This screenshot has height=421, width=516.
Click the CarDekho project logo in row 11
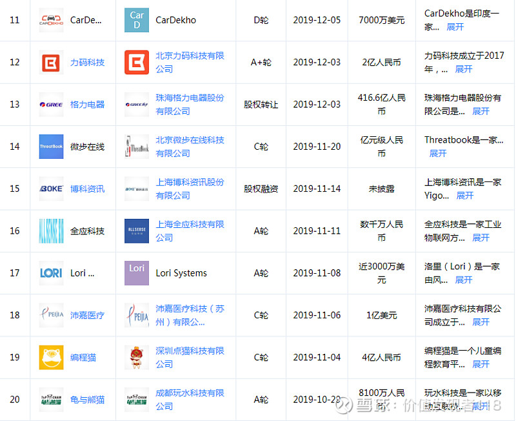51,20
